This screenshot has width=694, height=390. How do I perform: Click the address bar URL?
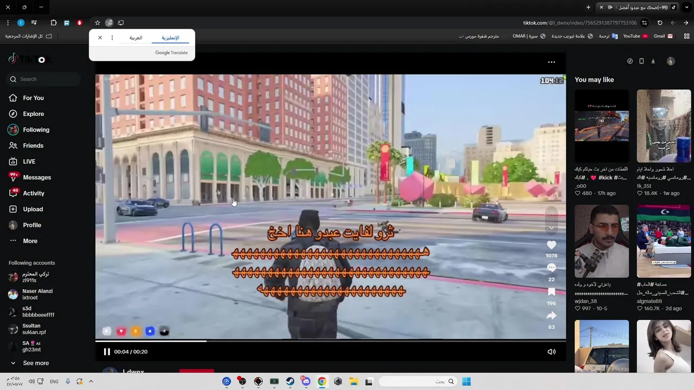pos(580,23)
